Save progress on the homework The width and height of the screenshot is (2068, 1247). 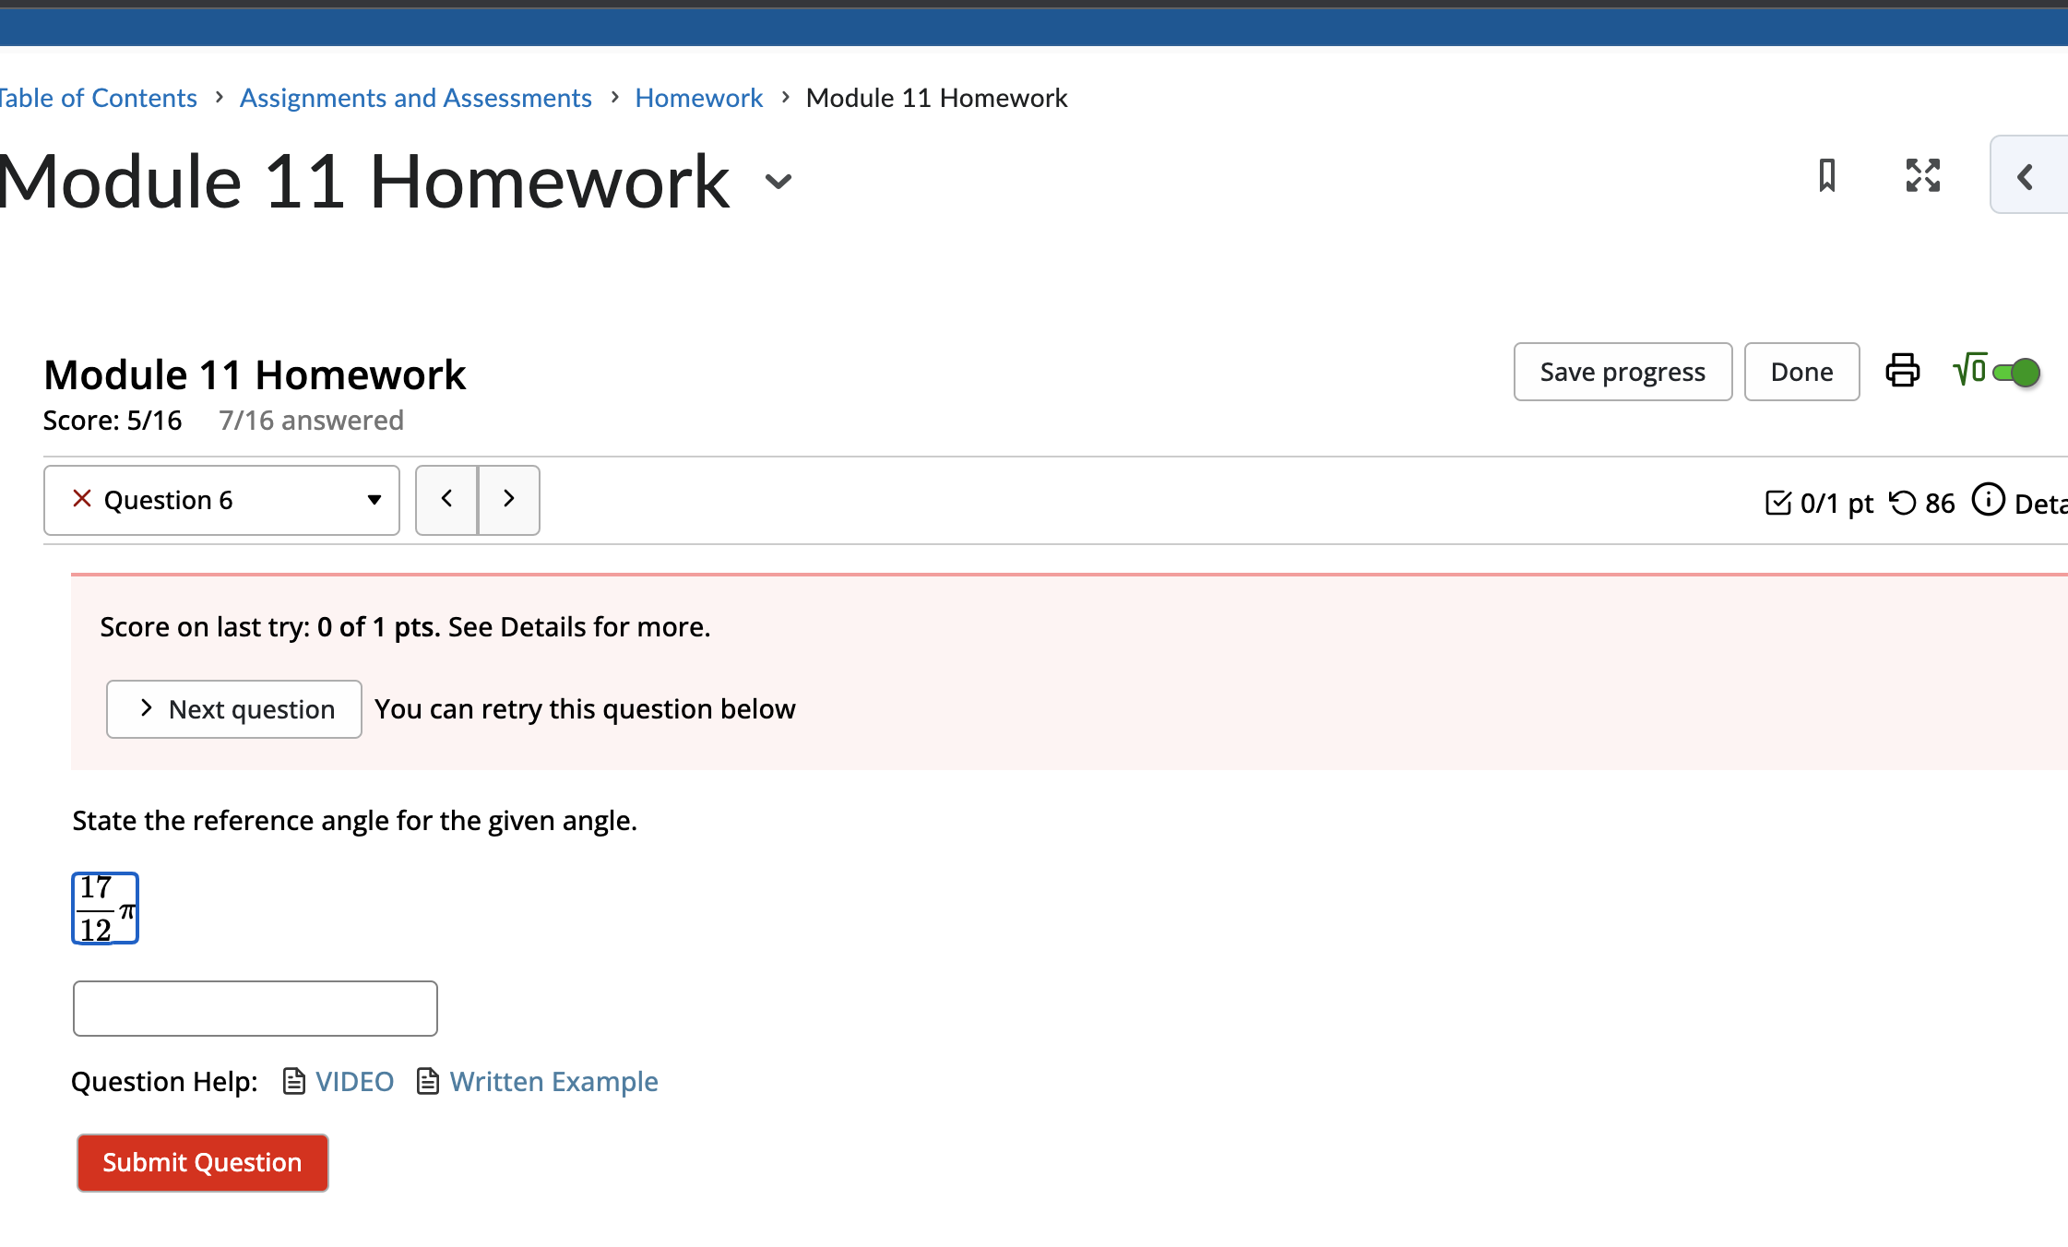pyautogui.click(x=1622, y=371)
